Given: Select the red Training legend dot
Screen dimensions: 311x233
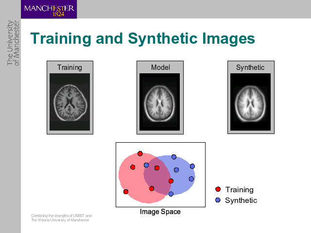Looking at the screenshot, I should 218,189.
